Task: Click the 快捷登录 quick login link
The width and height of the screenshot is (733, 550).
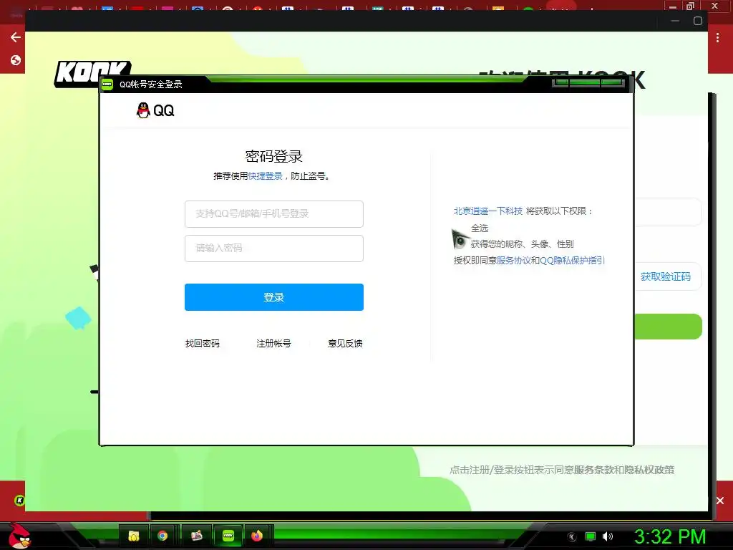Action: pyautogui.click(x=265, y=176)
